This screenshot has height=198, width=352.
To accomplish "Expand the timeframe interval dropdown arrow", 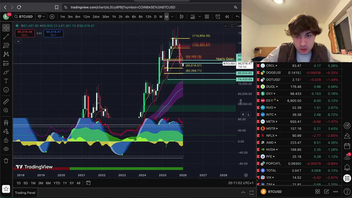I will point(172,17).
